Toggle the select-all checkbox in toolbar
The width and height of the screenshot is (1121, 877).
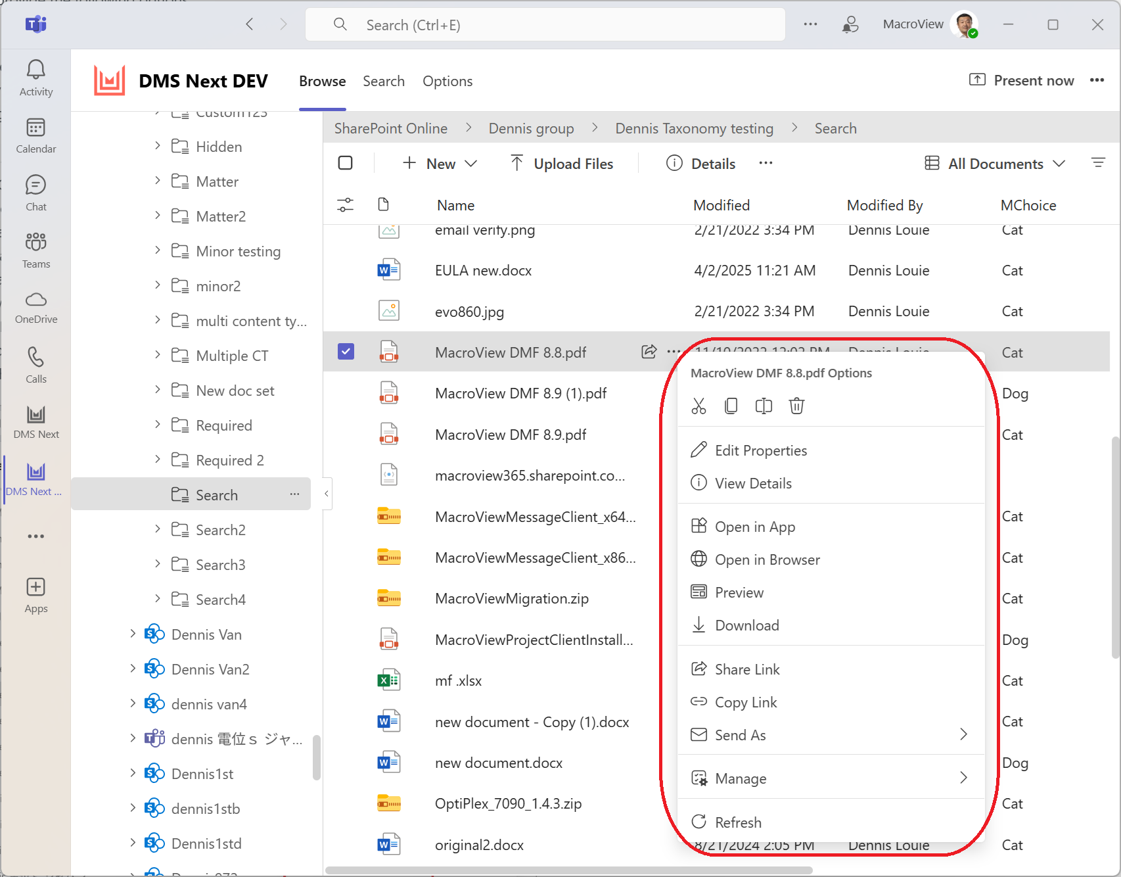(x=346, y=163)
